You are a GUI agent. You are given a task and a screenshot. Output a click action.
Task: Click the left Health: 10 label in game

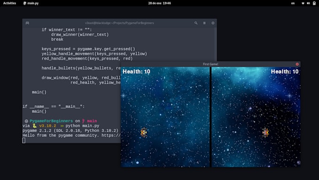(x=137, y=71)
